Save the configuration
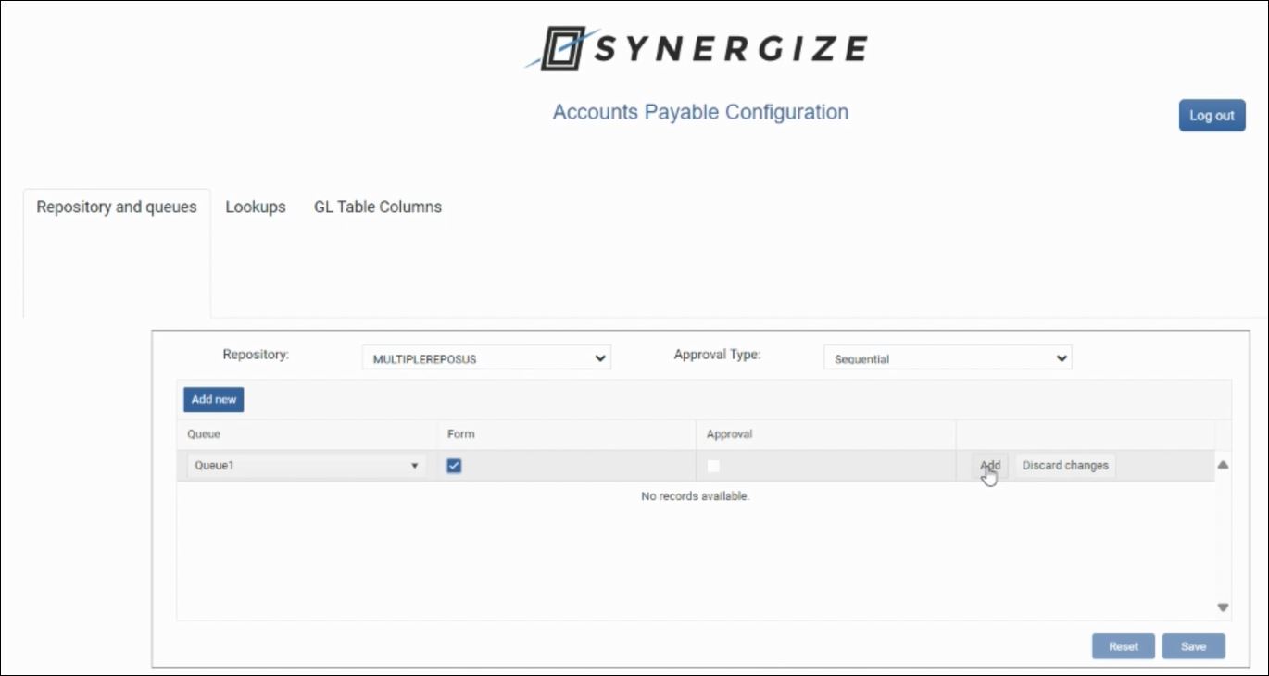The image size is (1269, 676). pos(1193,646)
